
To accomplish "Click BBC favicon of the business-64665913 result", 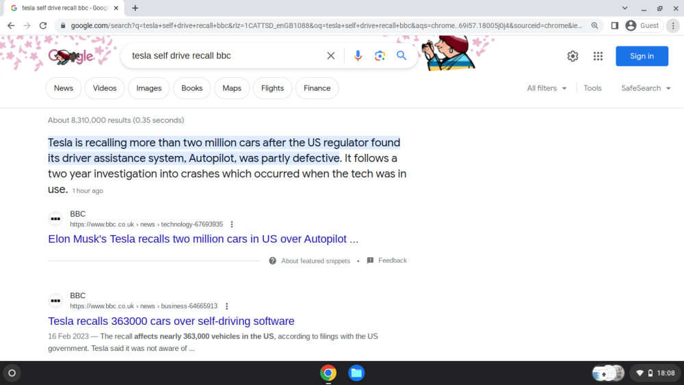I will tap(55, 301).
